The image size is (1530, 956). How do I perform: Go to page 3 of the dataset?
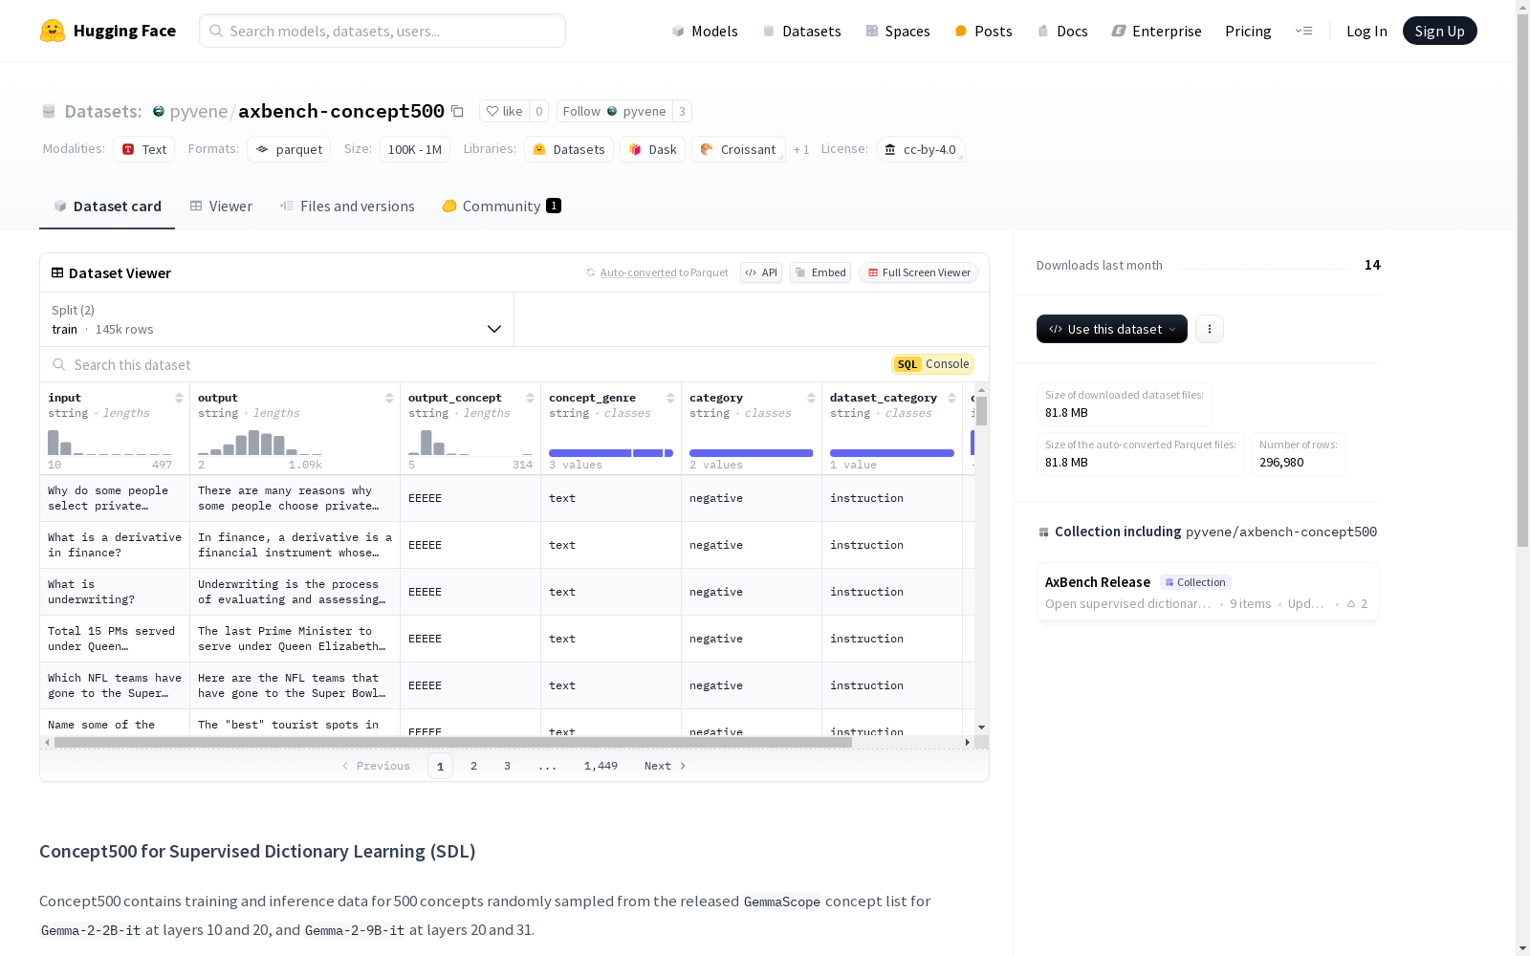tap(507, 766)
